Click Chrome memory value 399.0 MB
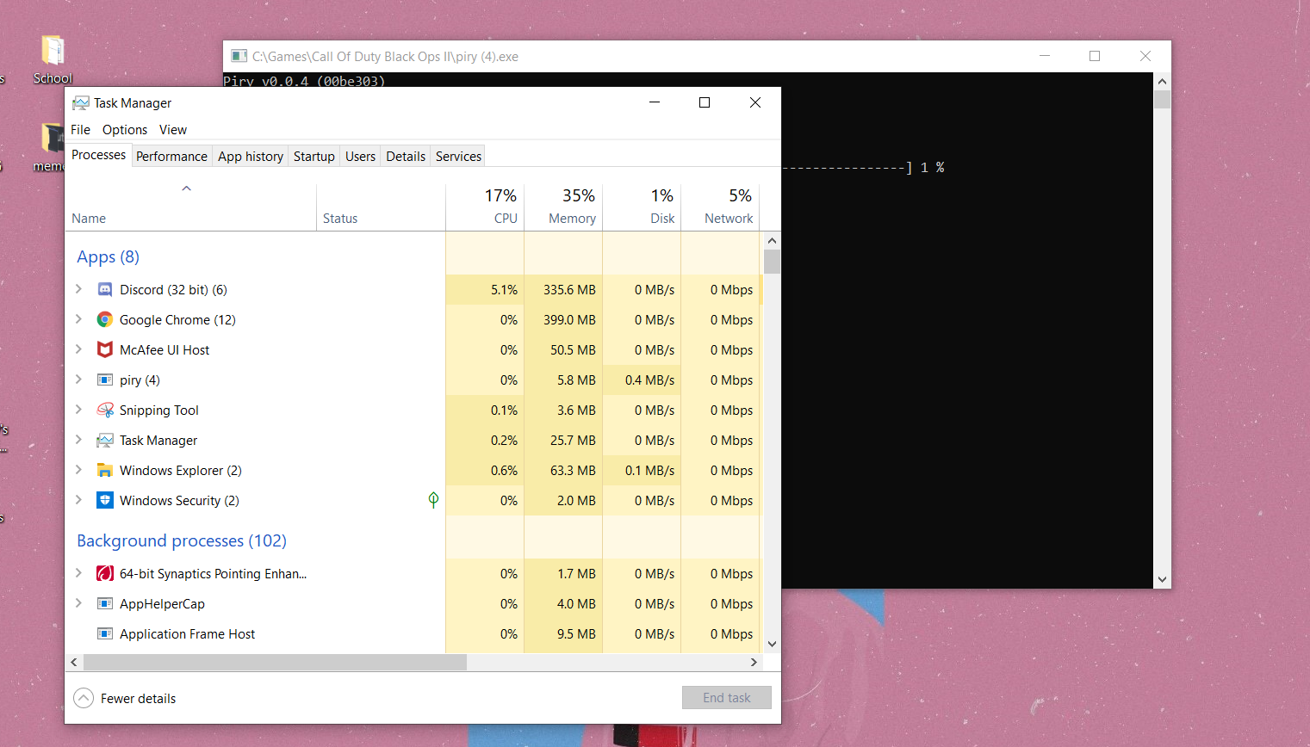1310x747 pixels. point(569,320)
